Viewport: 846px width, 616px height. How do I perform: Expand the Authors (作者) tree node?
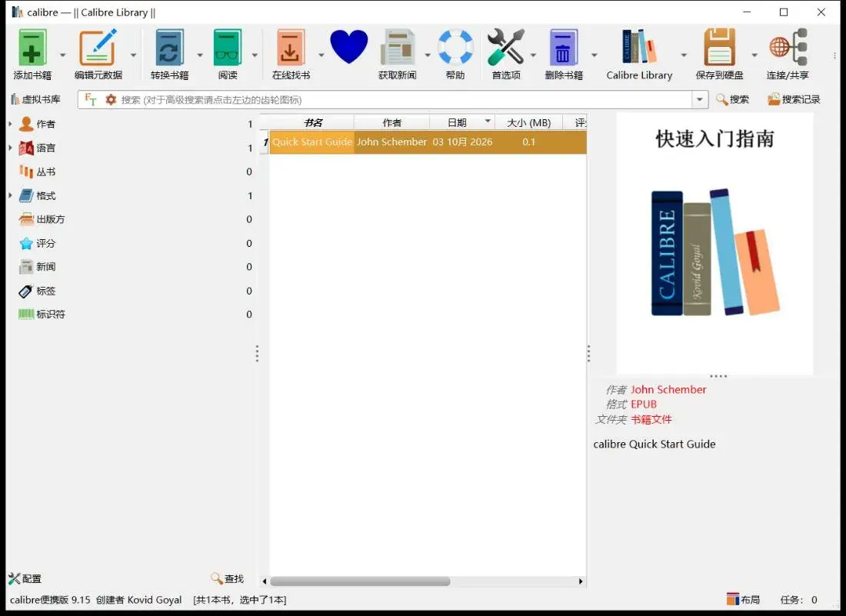[x=10, y=124]
